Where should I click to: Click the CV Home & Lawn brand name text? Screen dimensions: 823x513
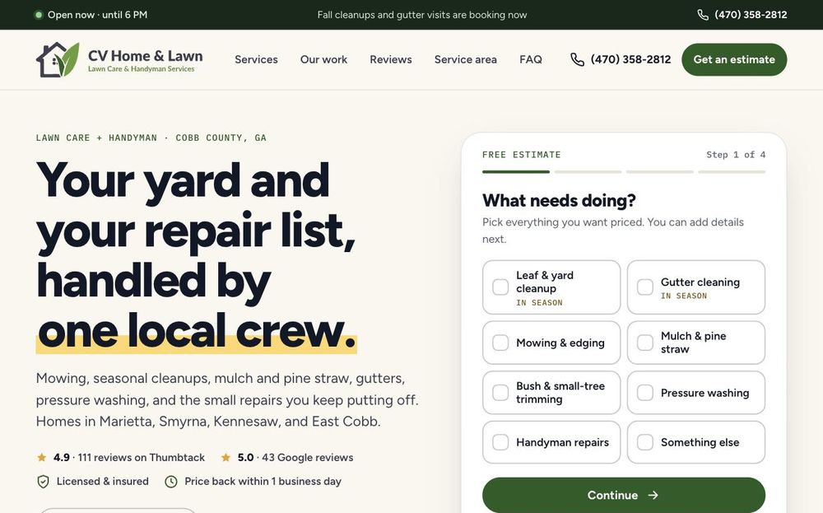pos(146,56)
